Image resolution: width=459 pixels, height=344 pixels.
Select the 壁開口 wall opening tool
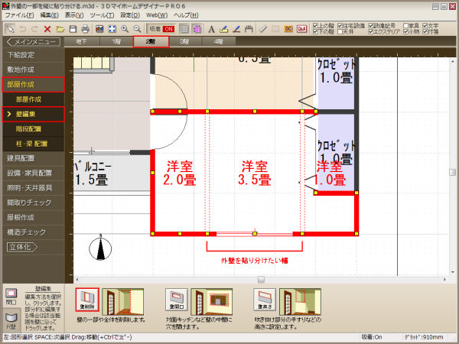(177, 298)
